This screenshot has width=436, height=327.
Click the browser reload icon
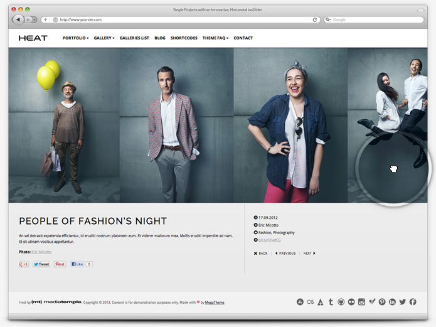click(x=315, y=19)
